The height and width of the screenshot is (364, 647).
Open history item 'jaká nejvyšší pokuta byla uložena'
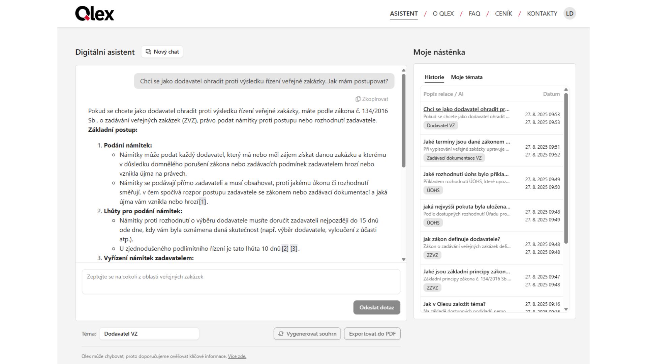pyautogui.click(x=467, y=207)
